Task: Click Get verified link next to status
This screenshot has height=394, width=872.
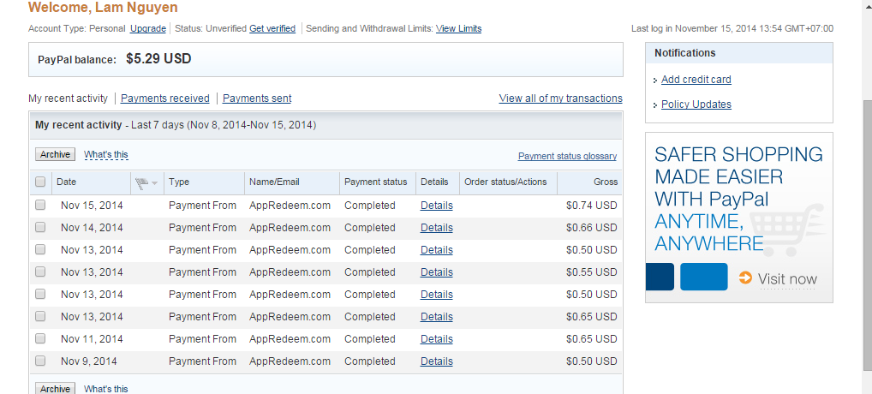Action: tap(272, 28)
